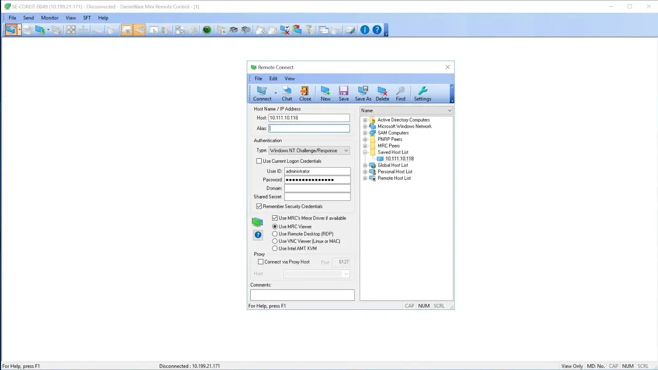658x370 pixels.
Task: Open the Connect button dropdown arrow
Action: pos(276,93)
